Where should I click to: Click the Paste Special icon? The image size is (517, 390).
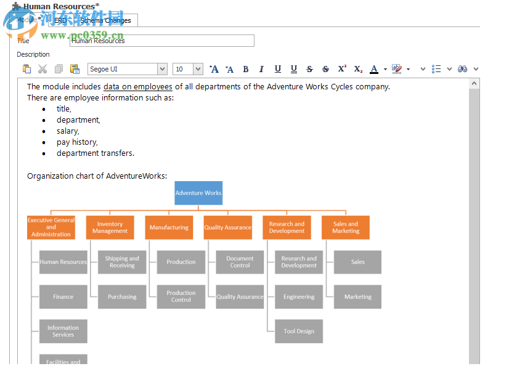(x=75, y=69)
